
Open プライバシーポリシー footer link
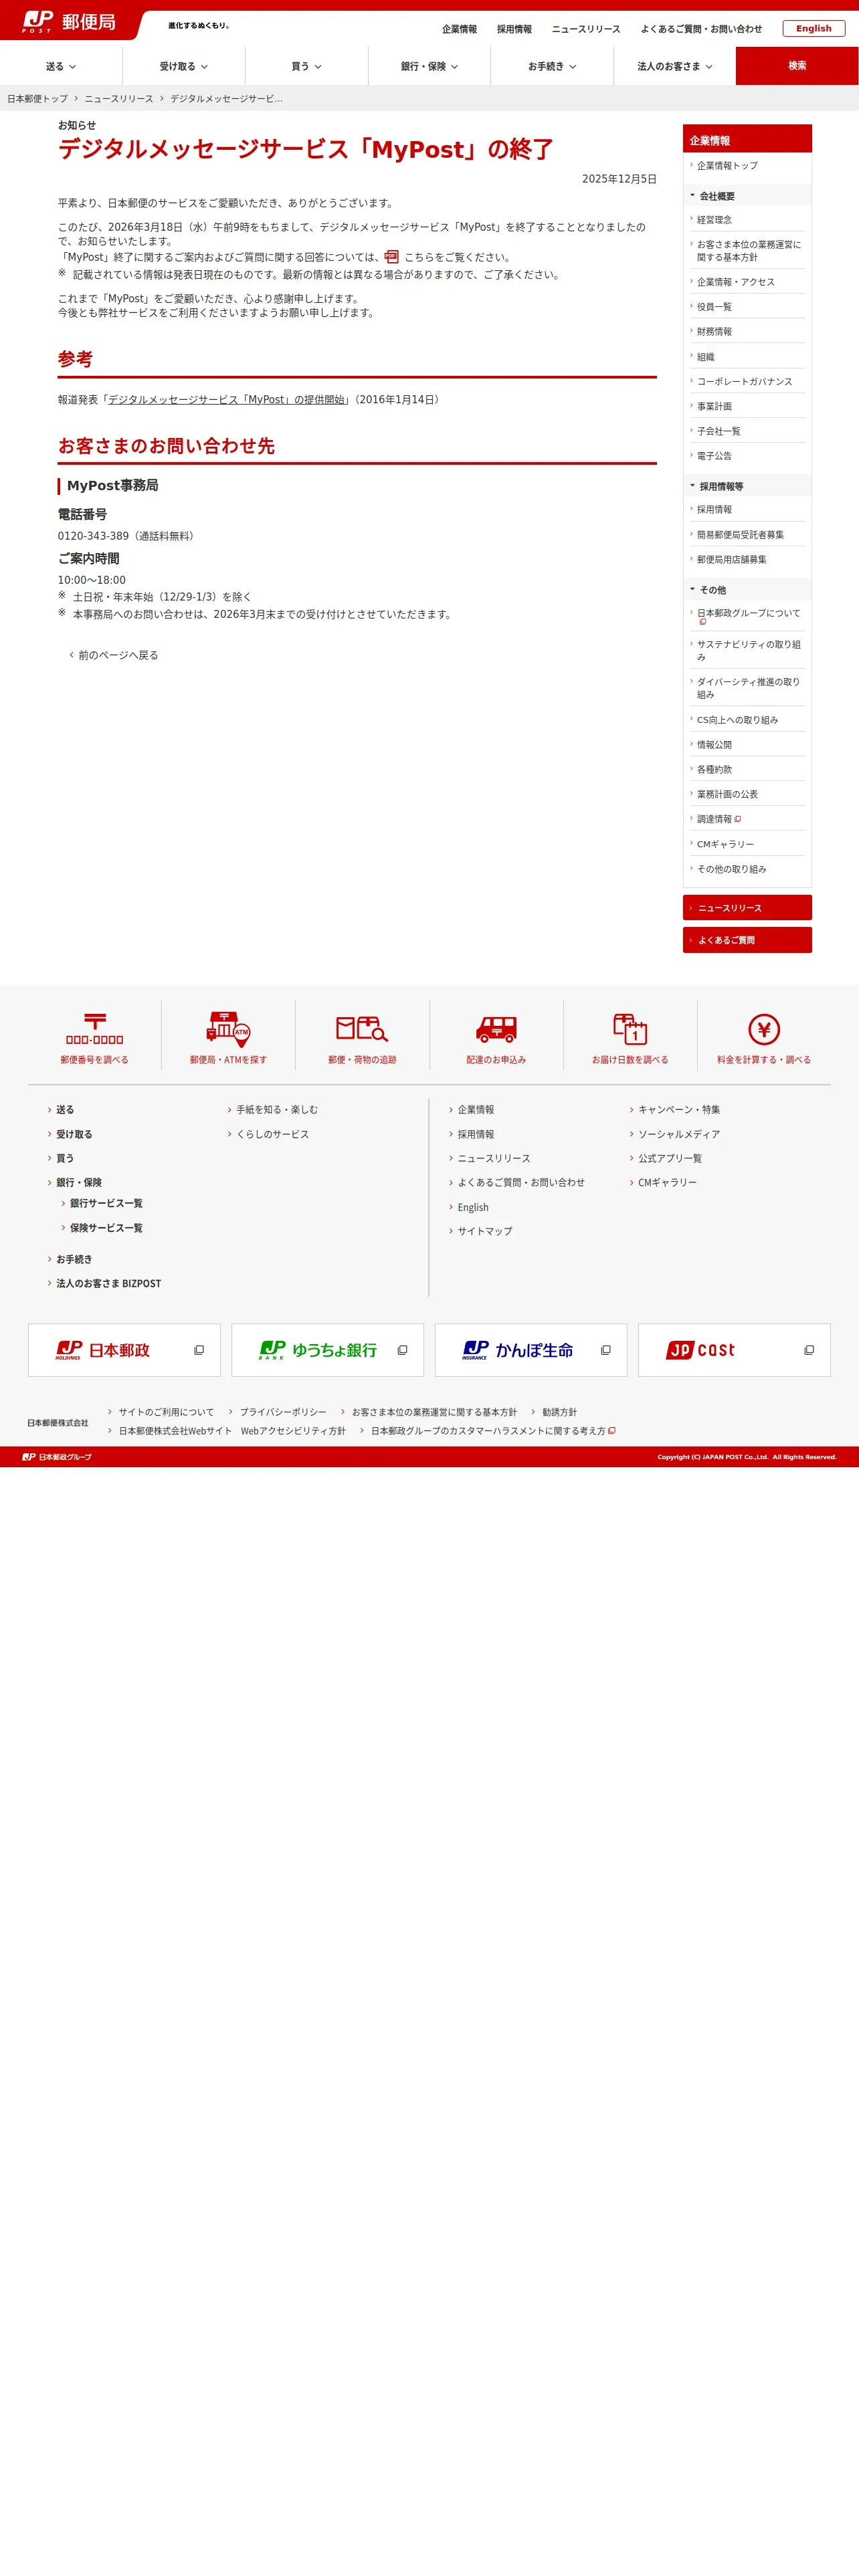(283, 1412)
